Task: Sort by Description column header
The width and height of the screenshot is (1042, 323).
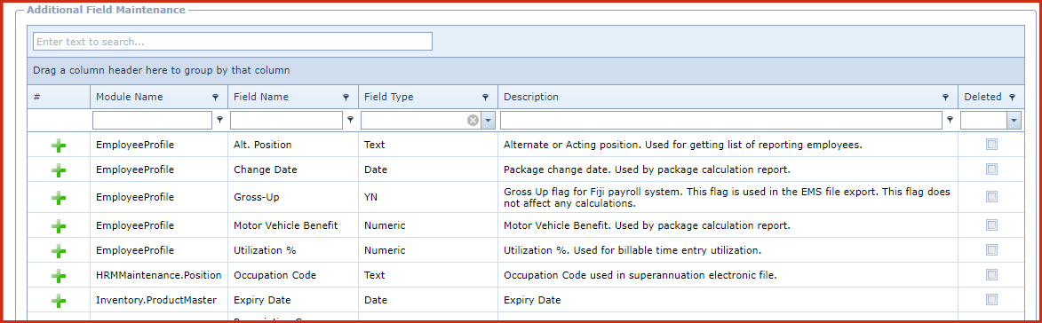Action: (531, 97)
